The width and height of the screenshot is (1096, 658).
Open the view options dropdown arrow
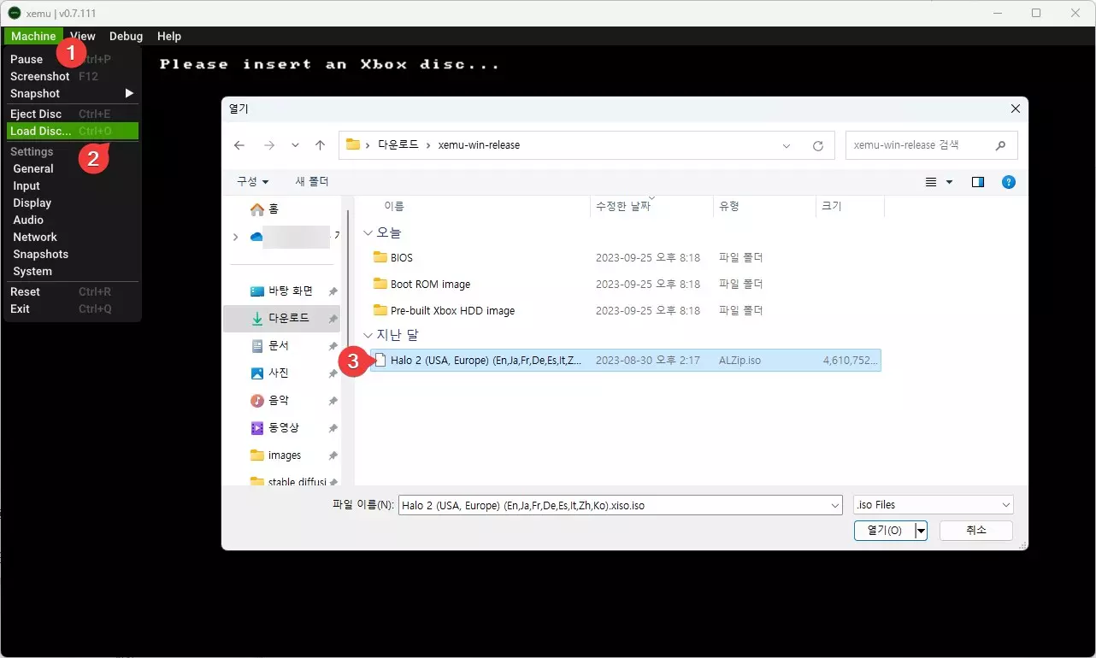[x=949, y=182]
